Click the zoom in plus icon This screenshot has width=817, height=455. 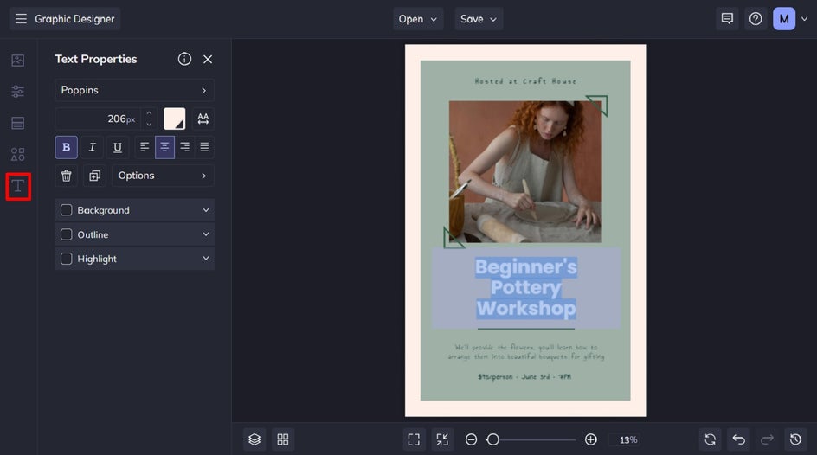click(x=590, y=439)
